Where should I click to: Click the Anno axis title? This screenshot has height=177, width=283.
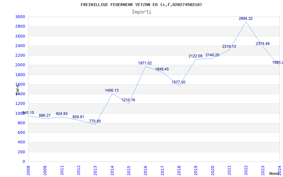[x=275, y=173]
